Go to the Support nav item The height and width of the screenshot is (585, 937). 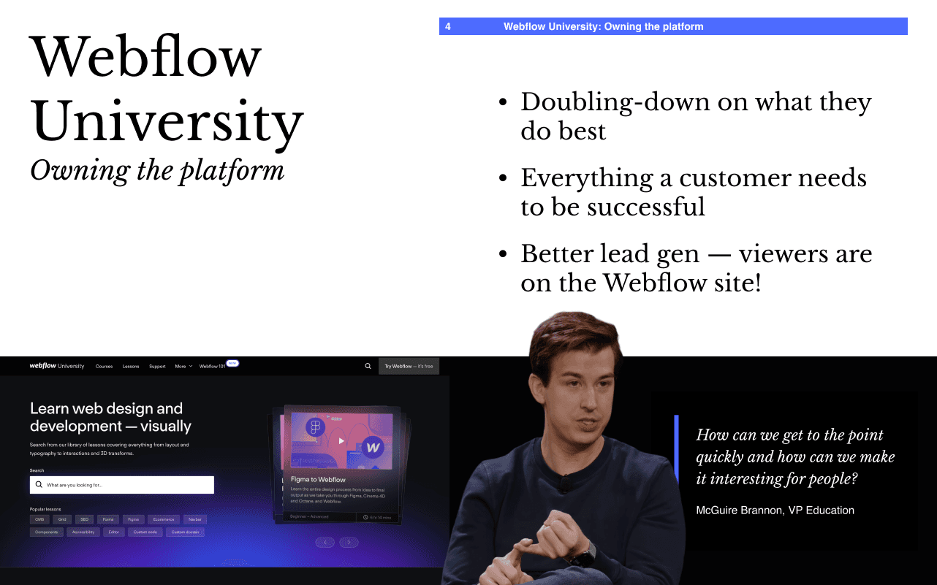[x=157, y=367]
